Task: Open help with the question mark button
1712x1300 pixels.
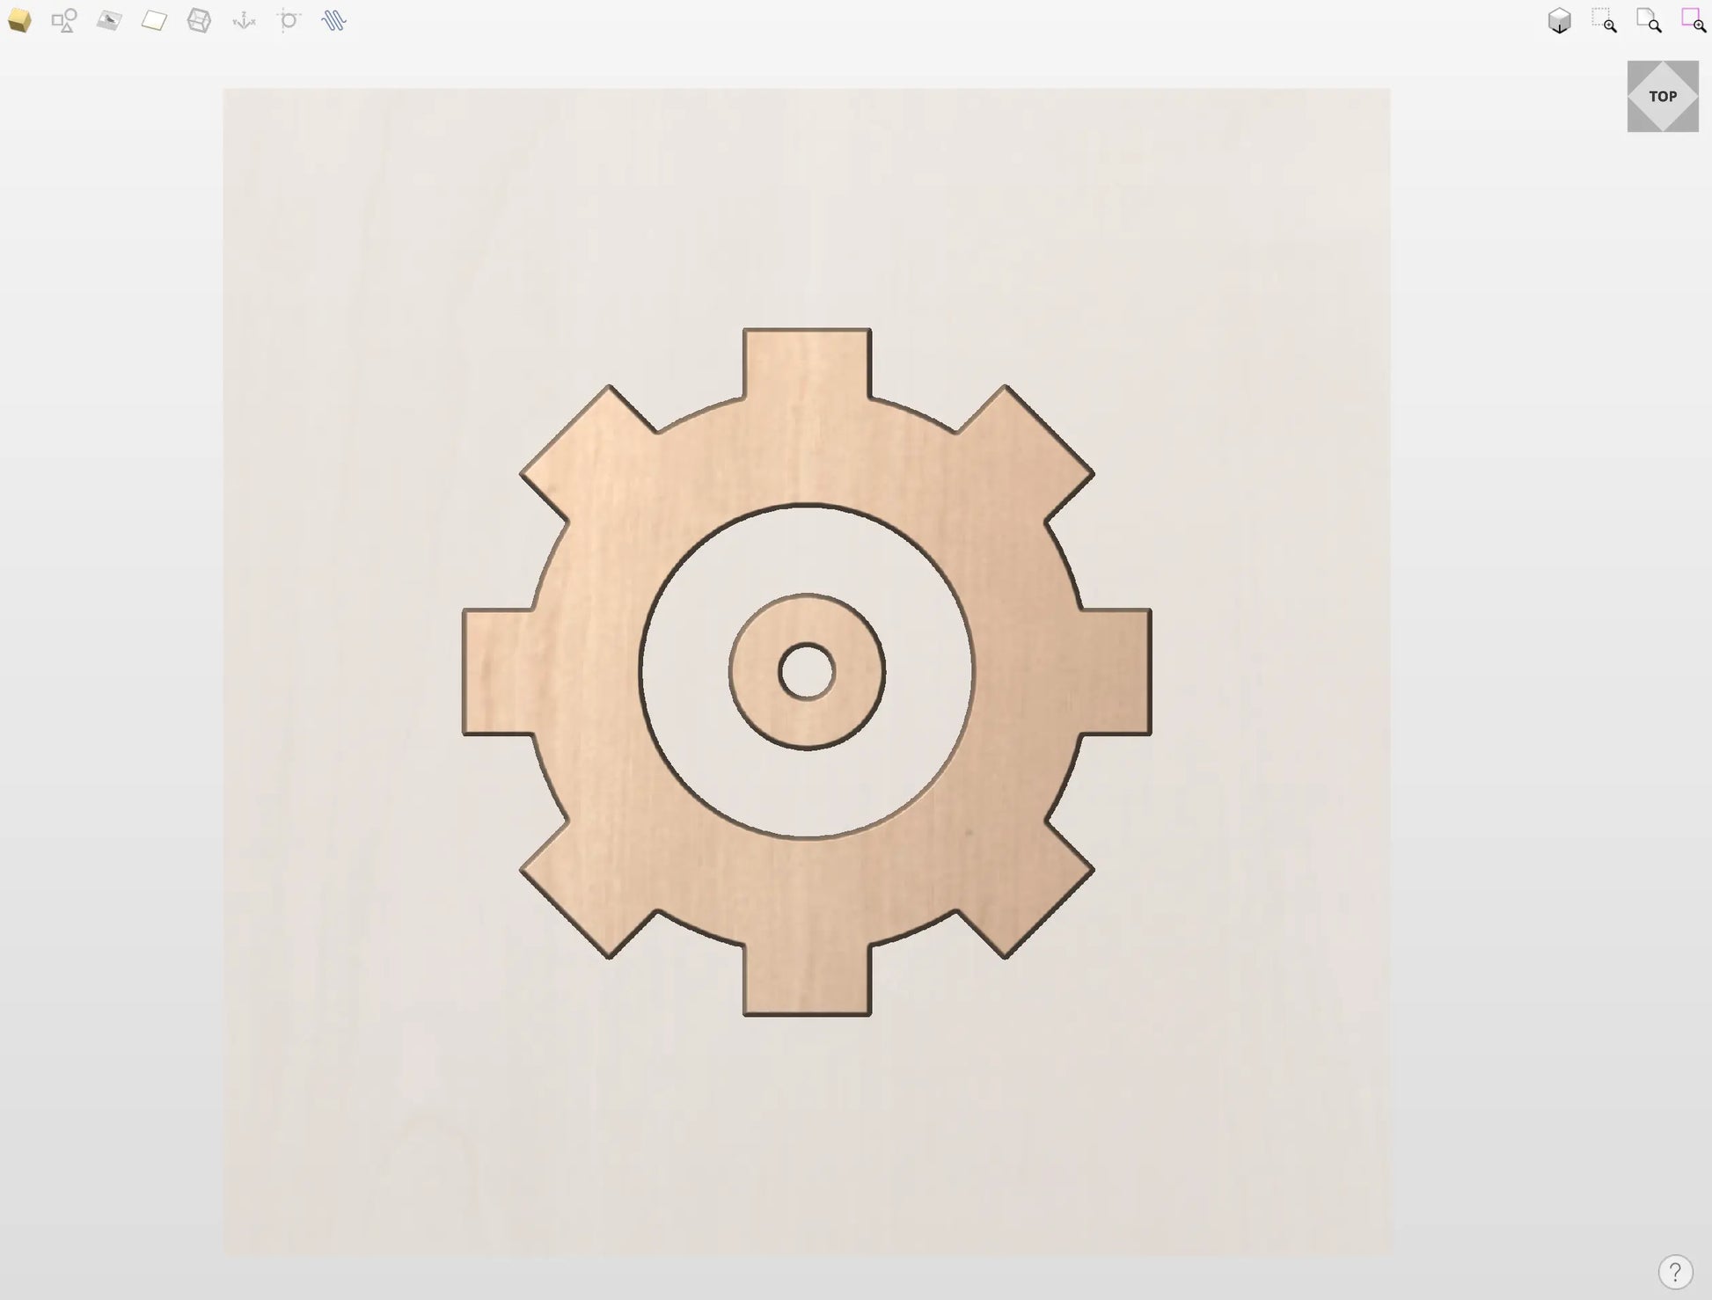Action: (1675, 1272)
